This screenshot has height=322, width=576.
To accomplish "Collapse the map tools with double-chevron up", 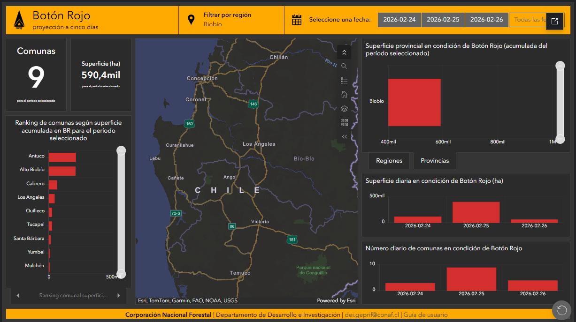I will [344, 52].
